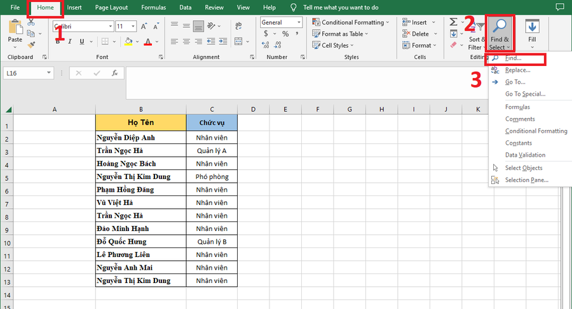Switch to the Data tab
Image resolution: width=572 pixels, height=309 pixels.
coord(186,7)
